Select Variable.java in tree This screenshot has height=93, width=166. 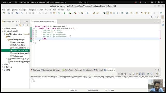[x=18, y=56]
